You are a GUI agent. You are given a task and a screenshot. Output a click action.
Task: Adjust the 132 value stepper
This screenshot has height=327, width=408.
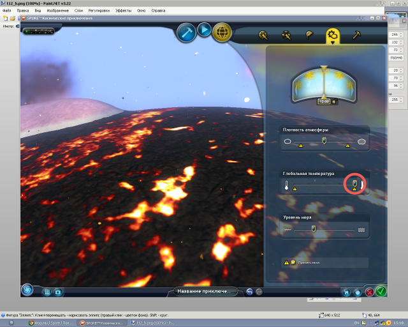[401, 42]
